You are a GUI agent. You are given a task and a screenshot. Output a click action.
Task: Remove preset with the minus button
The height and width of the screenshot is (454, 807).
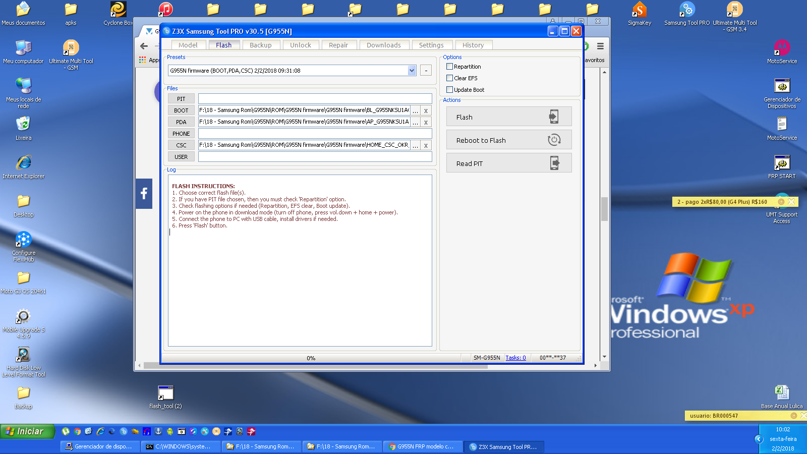point(426,71)
